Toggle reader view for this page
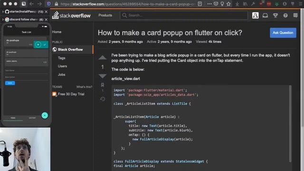 point(200,4)
